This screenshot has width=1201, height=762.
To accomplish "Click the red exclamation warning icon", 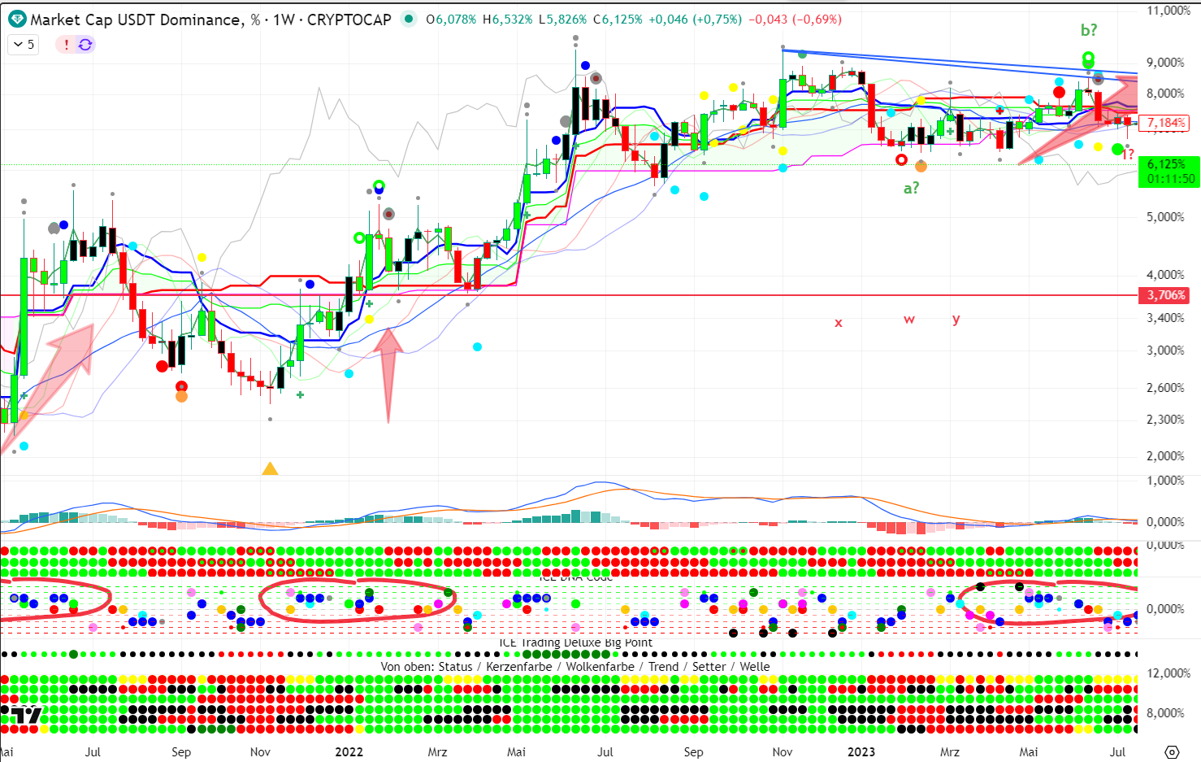I will pyautogui.click(x=67, y=45).
